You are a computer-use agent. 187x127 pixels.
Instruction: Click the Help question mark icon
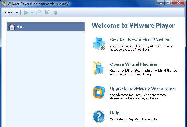pos(99,117)
